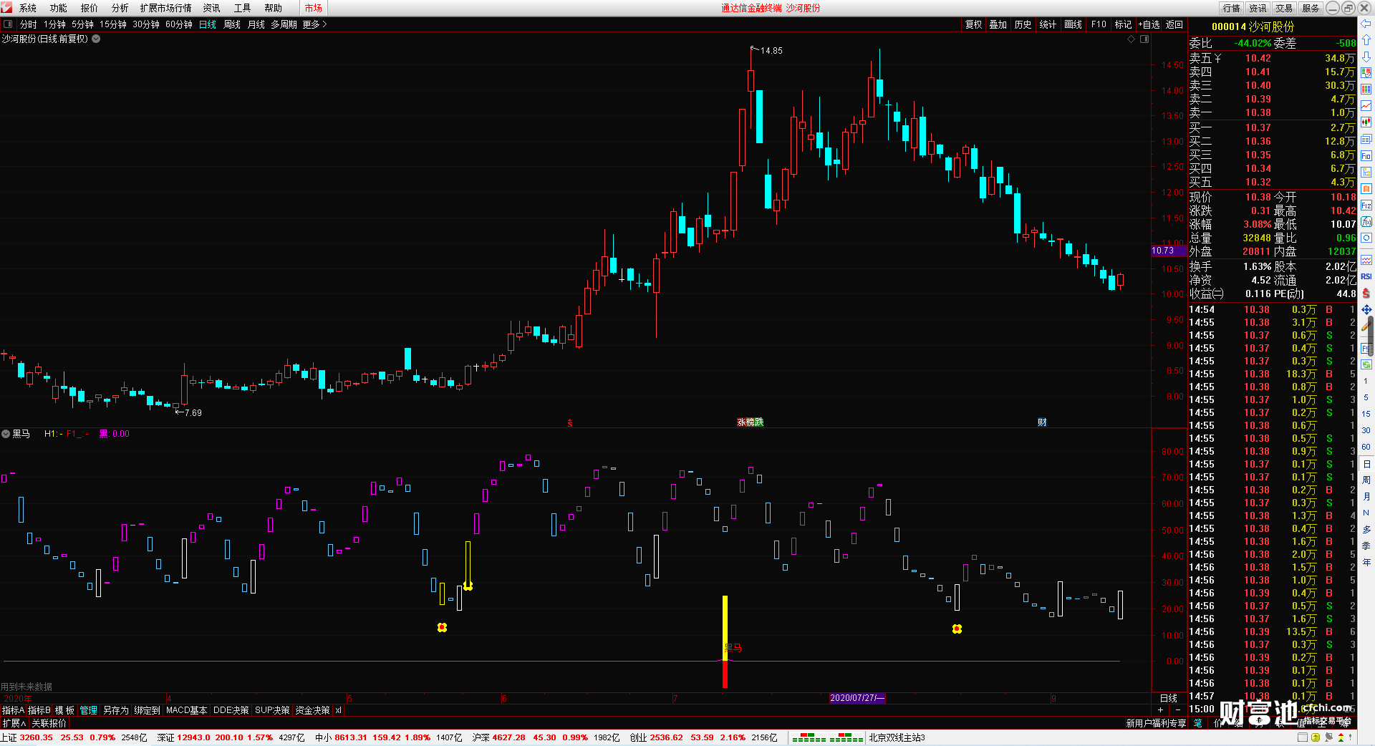Switch chart to 月 period in sidebar

pos(1366,496)
